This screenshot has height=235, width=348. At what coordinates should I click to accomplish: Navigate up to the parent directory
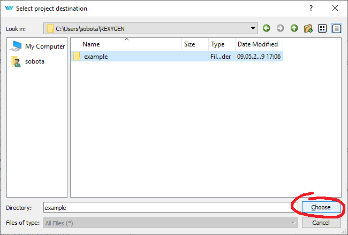(294, 28)
